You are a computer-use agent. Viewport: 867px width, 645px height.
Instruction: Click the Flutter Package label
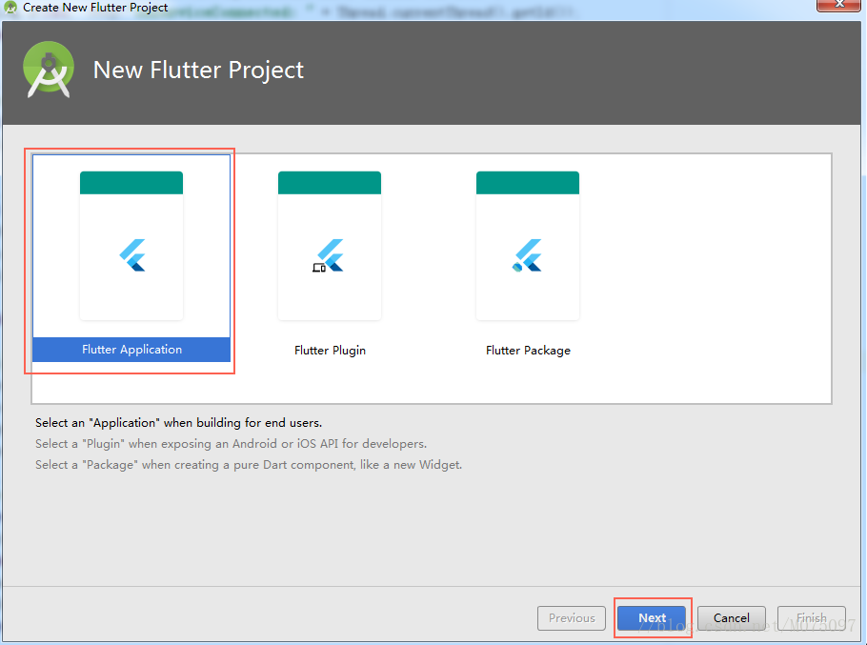tap(528, 351)
